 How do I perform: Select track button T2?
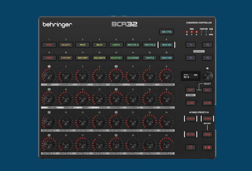tap(207, 45)
